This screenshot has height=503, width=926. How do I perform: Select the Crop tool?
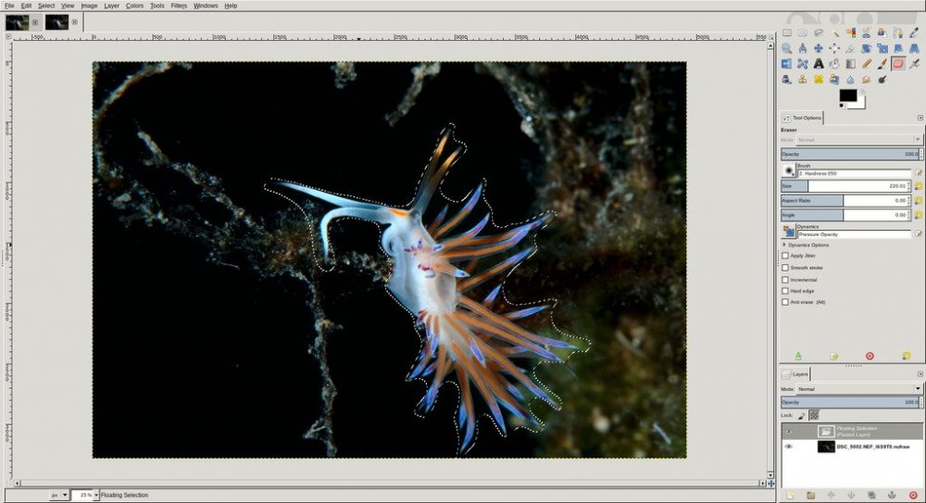[x=850, y=48]
